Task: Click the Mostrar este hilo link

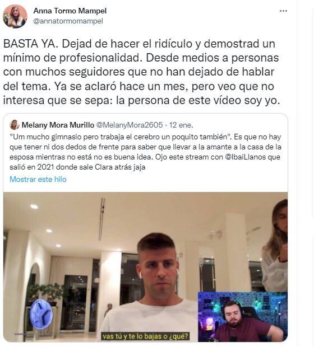Action: [38, 179]
